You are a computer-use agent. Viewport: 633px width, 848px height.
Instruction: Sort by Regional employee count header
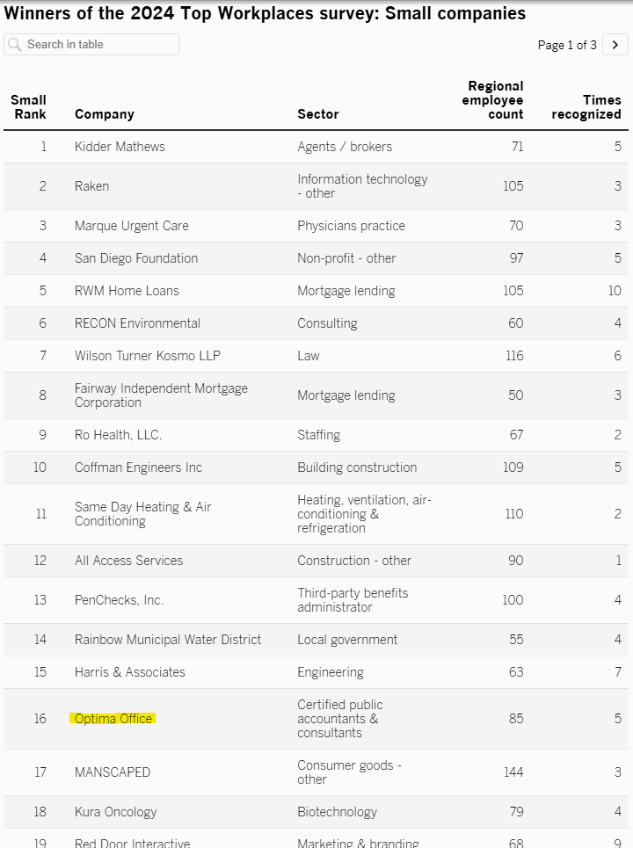(x=495, y=100)
